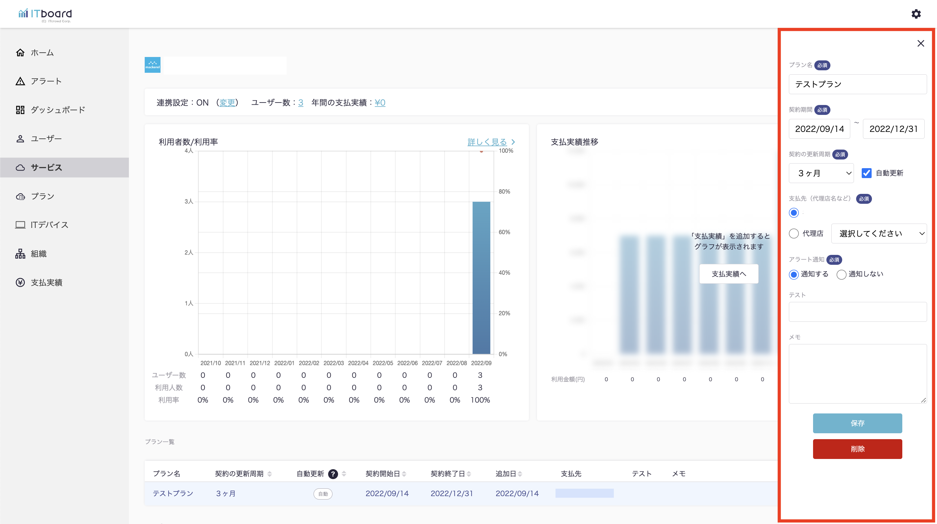Image resolution: width=937 pixels, height=524 pixels.
Task: Click the mackerel service logo
Action: (152, 65)
